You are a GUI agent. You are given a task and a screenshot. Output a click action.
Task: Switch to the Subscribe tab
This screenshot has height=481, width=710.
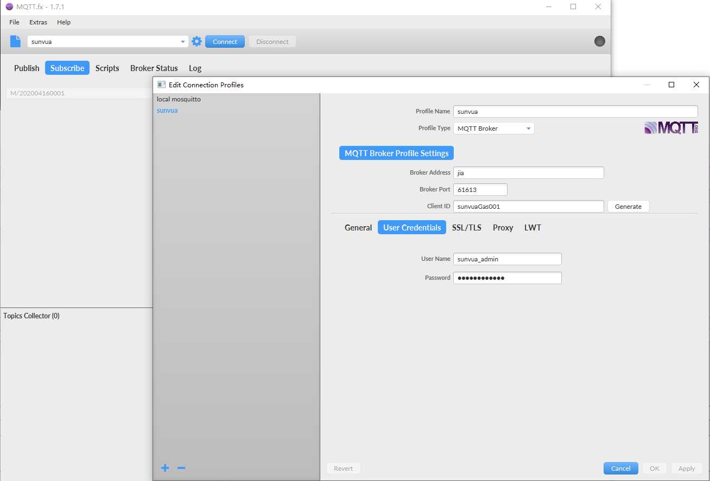click(67, 68)
